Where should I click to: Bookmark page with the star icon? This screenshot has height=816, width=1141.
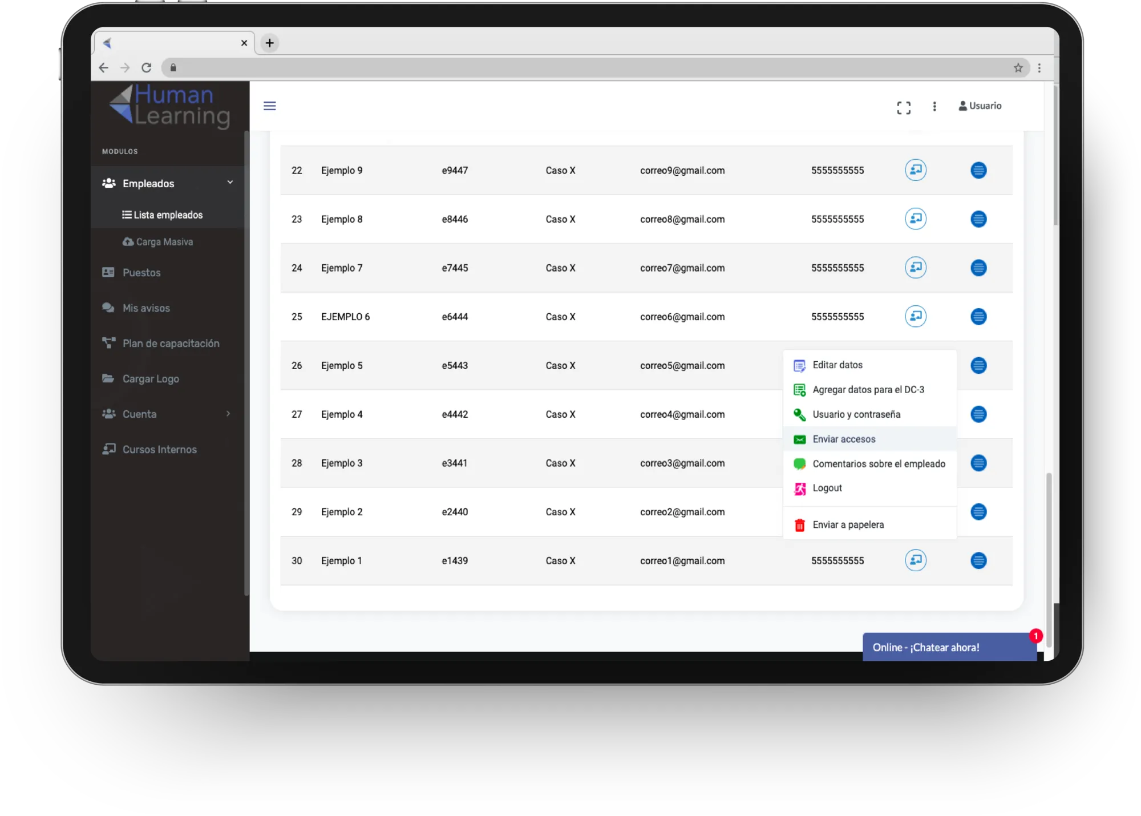[x=1018, y=68]
